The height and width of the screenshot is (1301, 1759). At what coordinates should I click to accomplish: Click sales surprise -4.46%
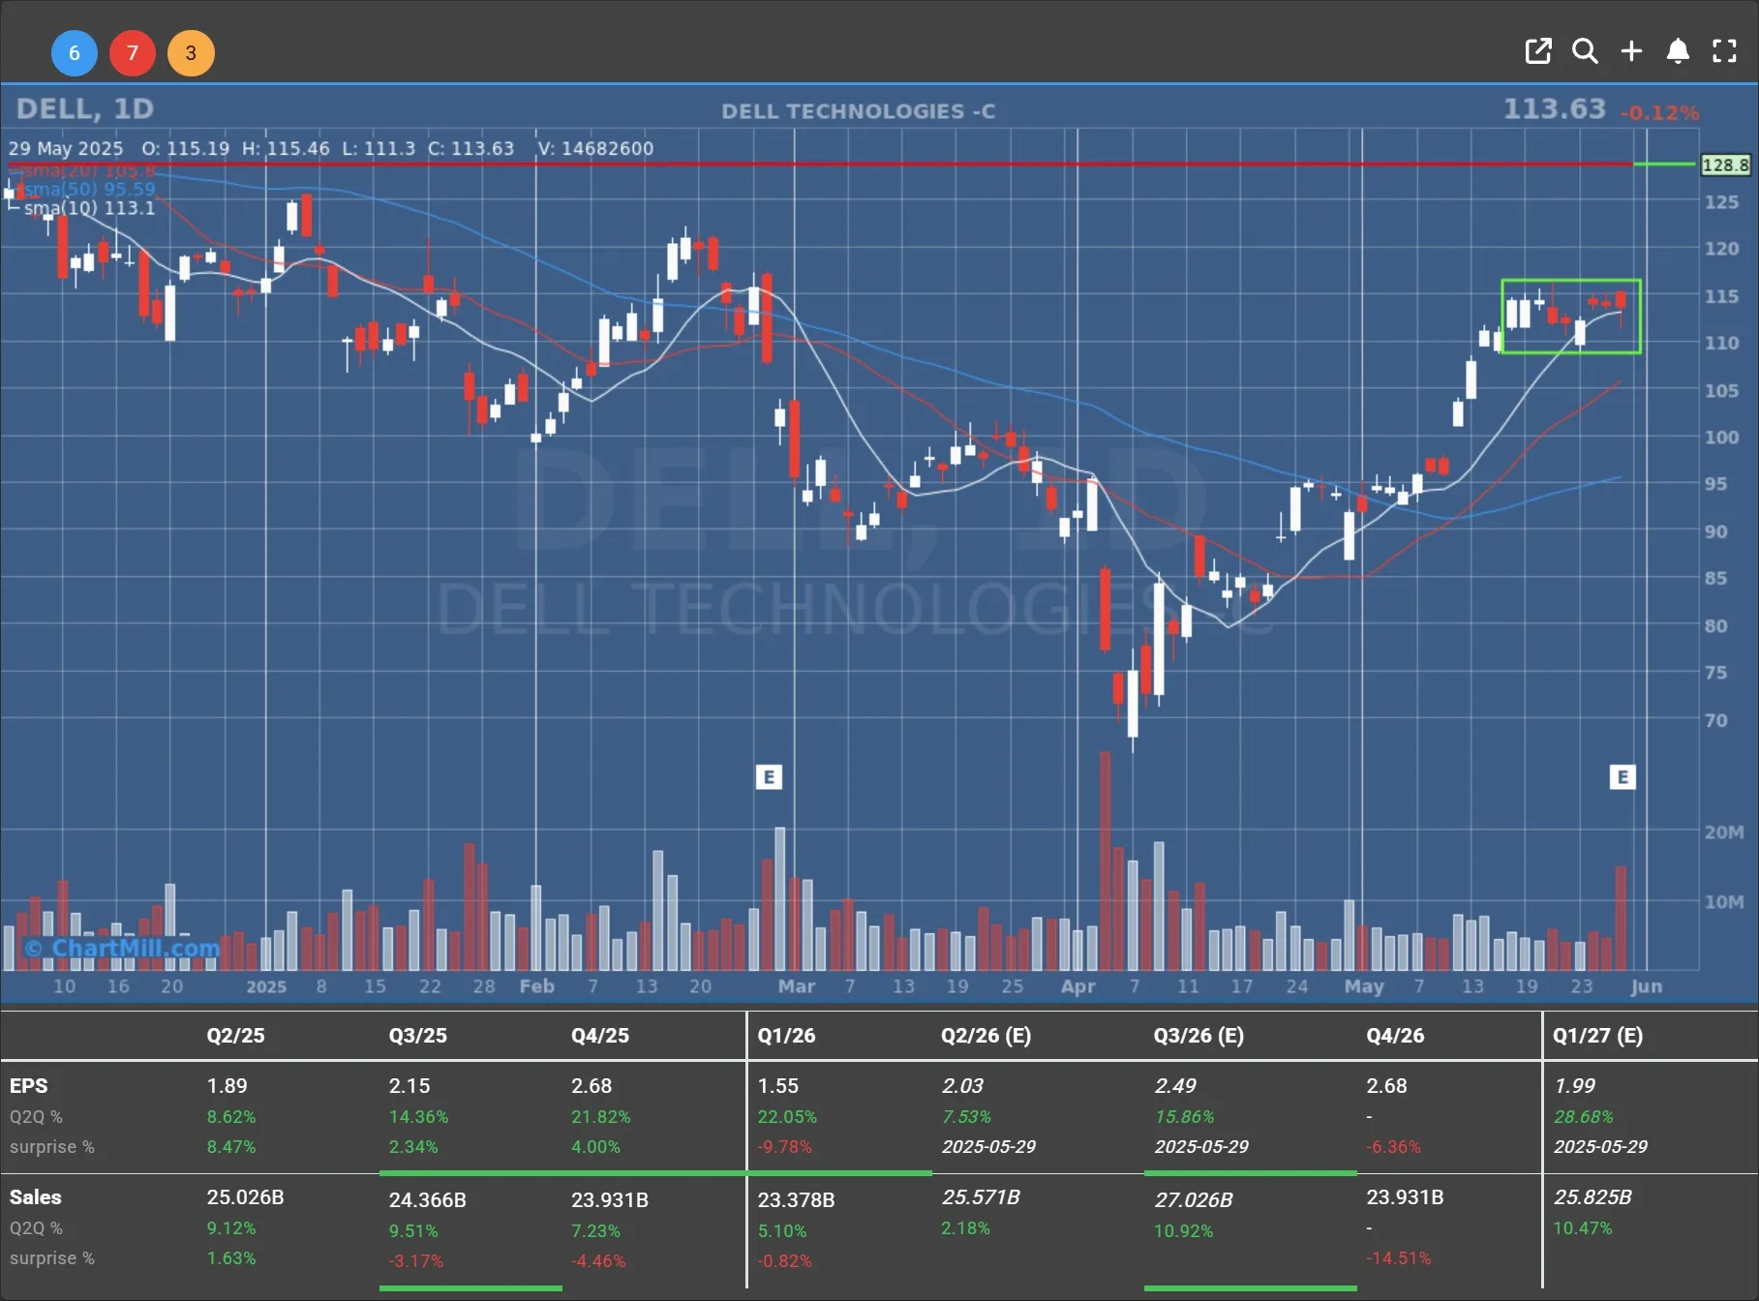(598, 1261)
